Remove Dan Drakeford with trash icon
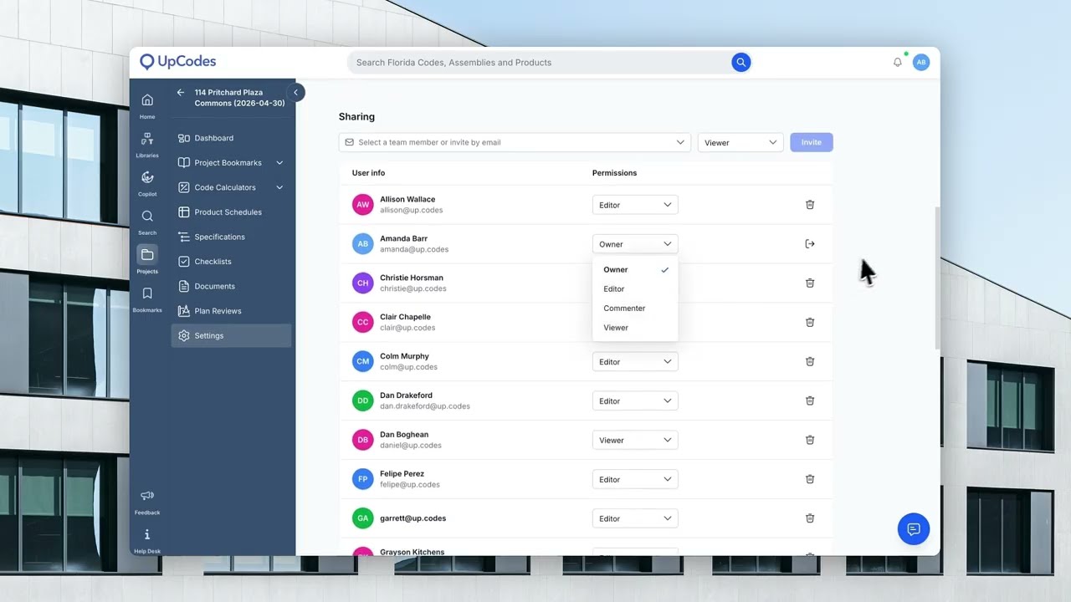The width and height of the screenshot is (1071, 602). (810, 401)
